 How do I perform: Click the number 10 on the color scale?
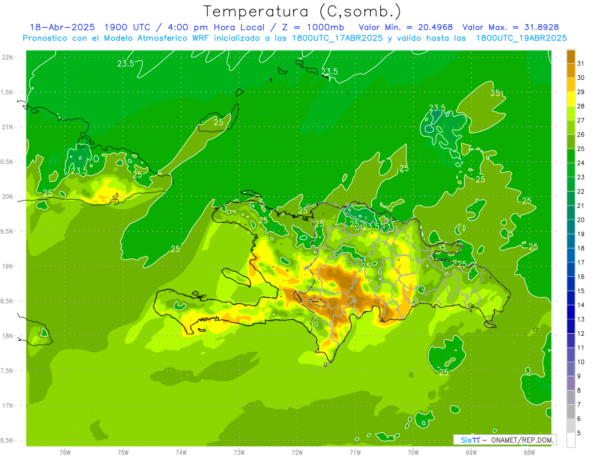[581, 362]
